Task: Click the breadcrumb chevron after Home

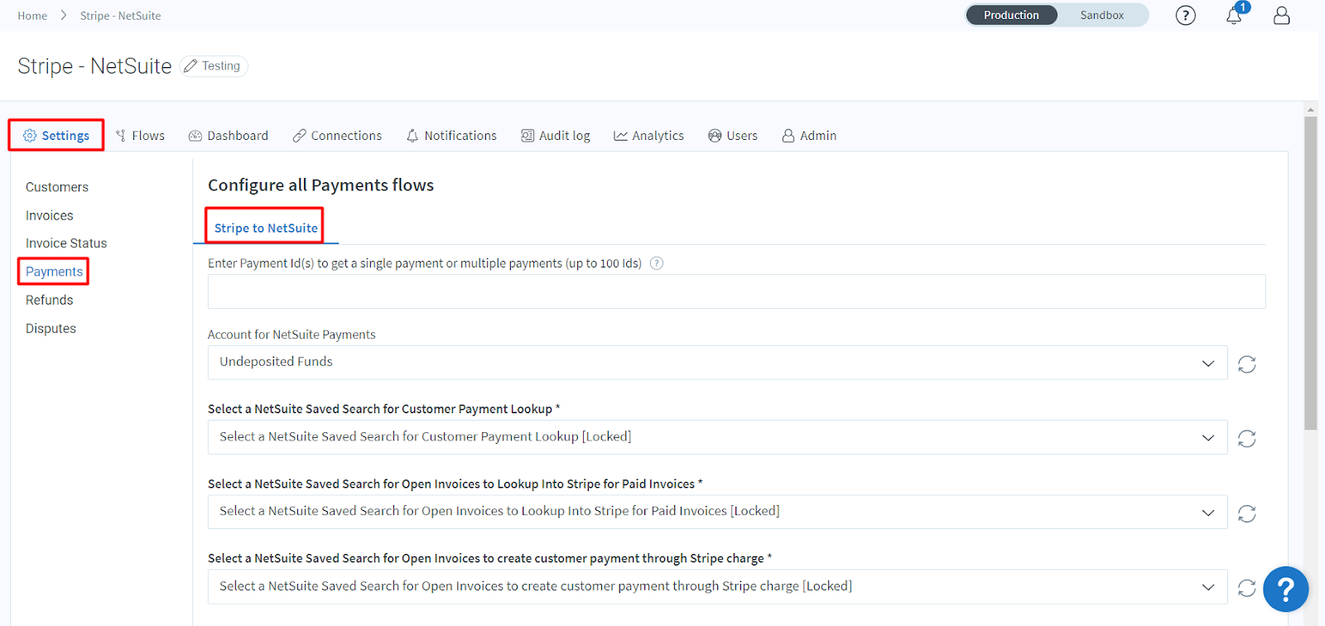Action: click(63, 15)
